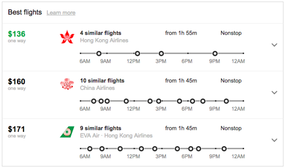
Task: Select the last China Airlines evening departure marker
Action: coord(226,101)
